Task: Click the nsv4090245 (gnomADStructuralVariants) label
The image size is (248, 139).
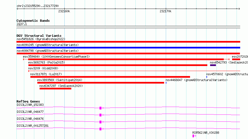Action: (x=48, y=45)
